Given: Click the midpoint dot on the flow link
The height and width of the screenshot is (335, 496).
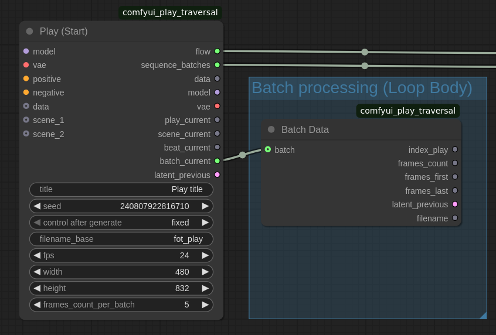Looking at the screenshot, I should tap(365, 52).
